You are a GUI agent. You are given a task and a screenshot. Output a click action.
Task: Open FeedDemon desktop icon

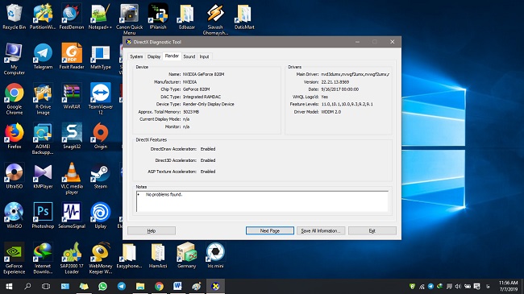[72, 17]
